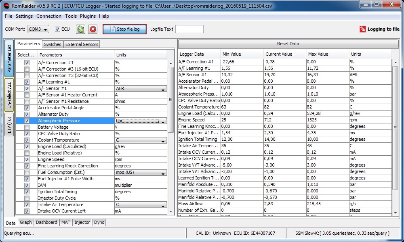The height and width of the screenshot is (242, 404).
Task: Switch to the Switches tab
Action: tap(53, 44)
